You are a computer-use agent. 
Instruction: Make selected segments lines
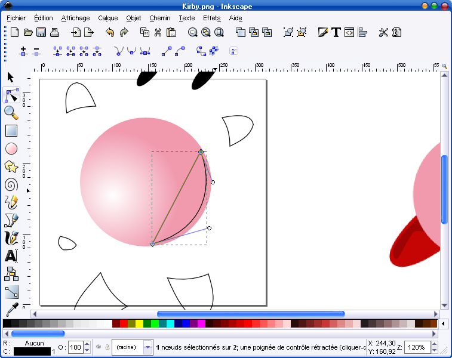point(167,51)
